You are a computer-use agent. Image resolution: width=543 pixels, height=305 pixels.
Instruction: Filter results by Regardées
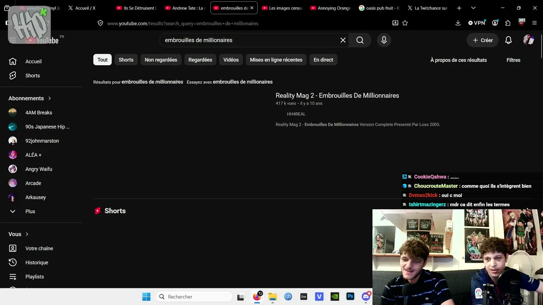click(x=200, y=60)
